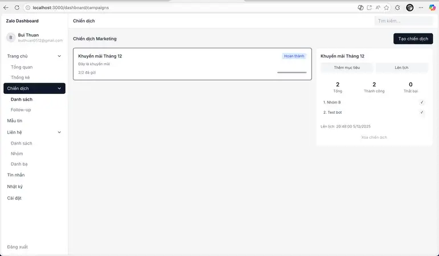Collapse the Chiến dịch section chevron
Screen dimensions: 439x256
(59, 89)
